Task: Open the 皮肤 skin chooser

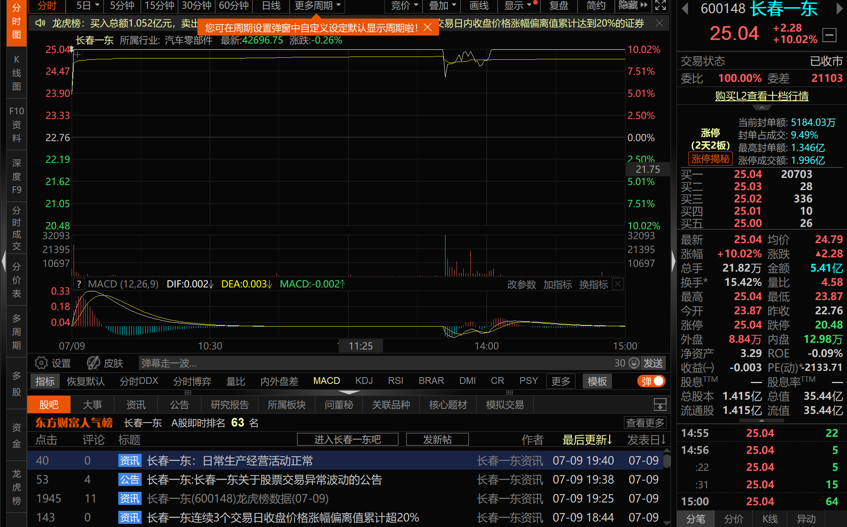Action: (x=105, y=363)
